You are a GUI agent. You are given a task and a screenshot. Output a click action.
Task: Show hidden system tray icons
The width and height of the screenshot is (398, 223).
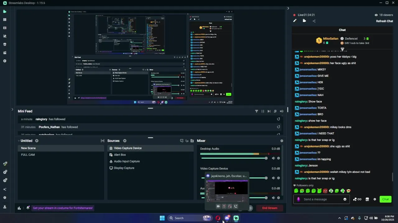pyautogui.click(x=339, y=218)
